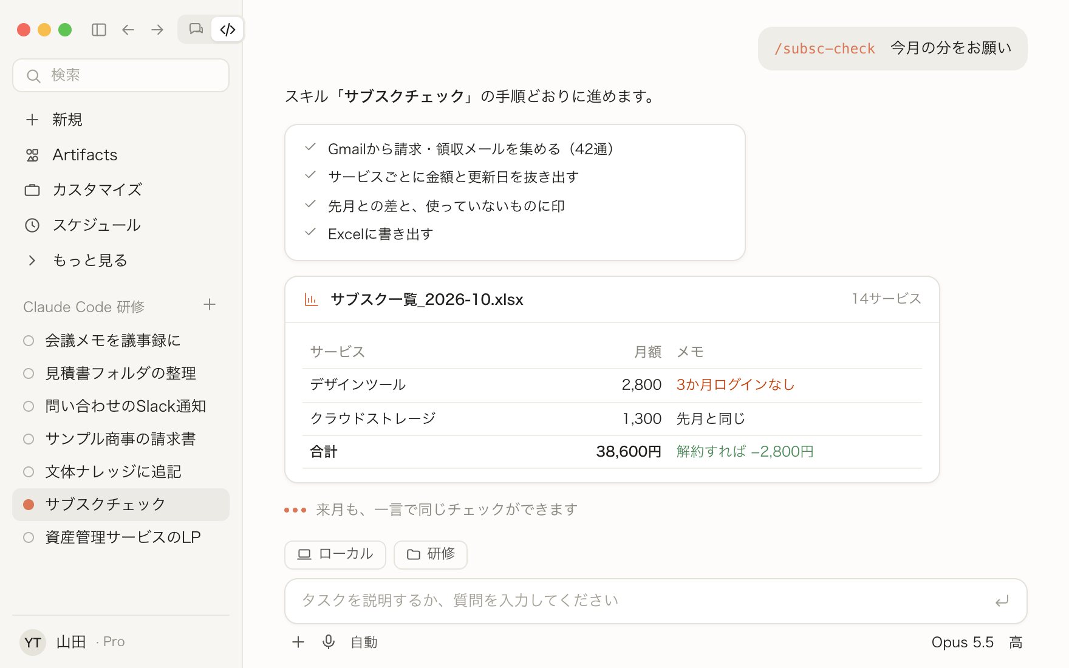Change the 高 effort level
This screenshot has width=1069, height=668.
(x=1016, y=642)
